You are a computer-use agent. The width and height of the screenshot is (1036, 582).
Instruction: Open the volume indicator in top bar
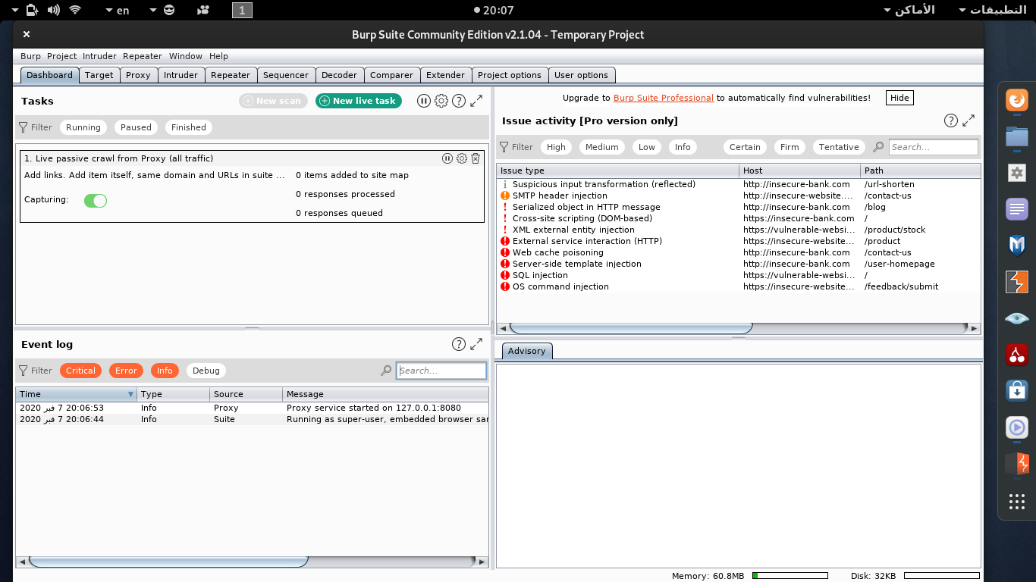pyautogui.click(x=53, y=10)
